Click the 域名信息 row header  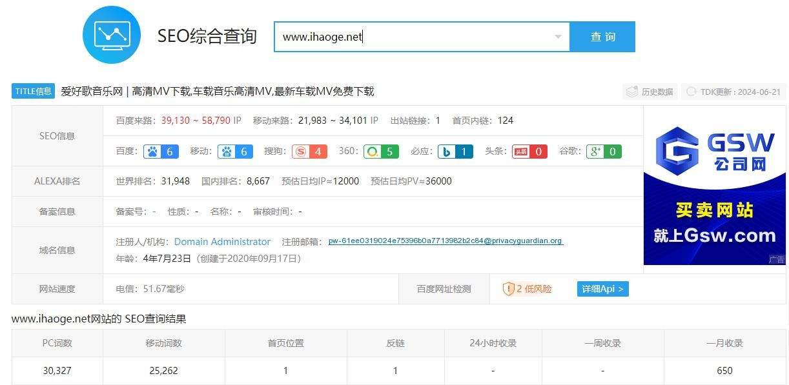[x=57, y=250]
